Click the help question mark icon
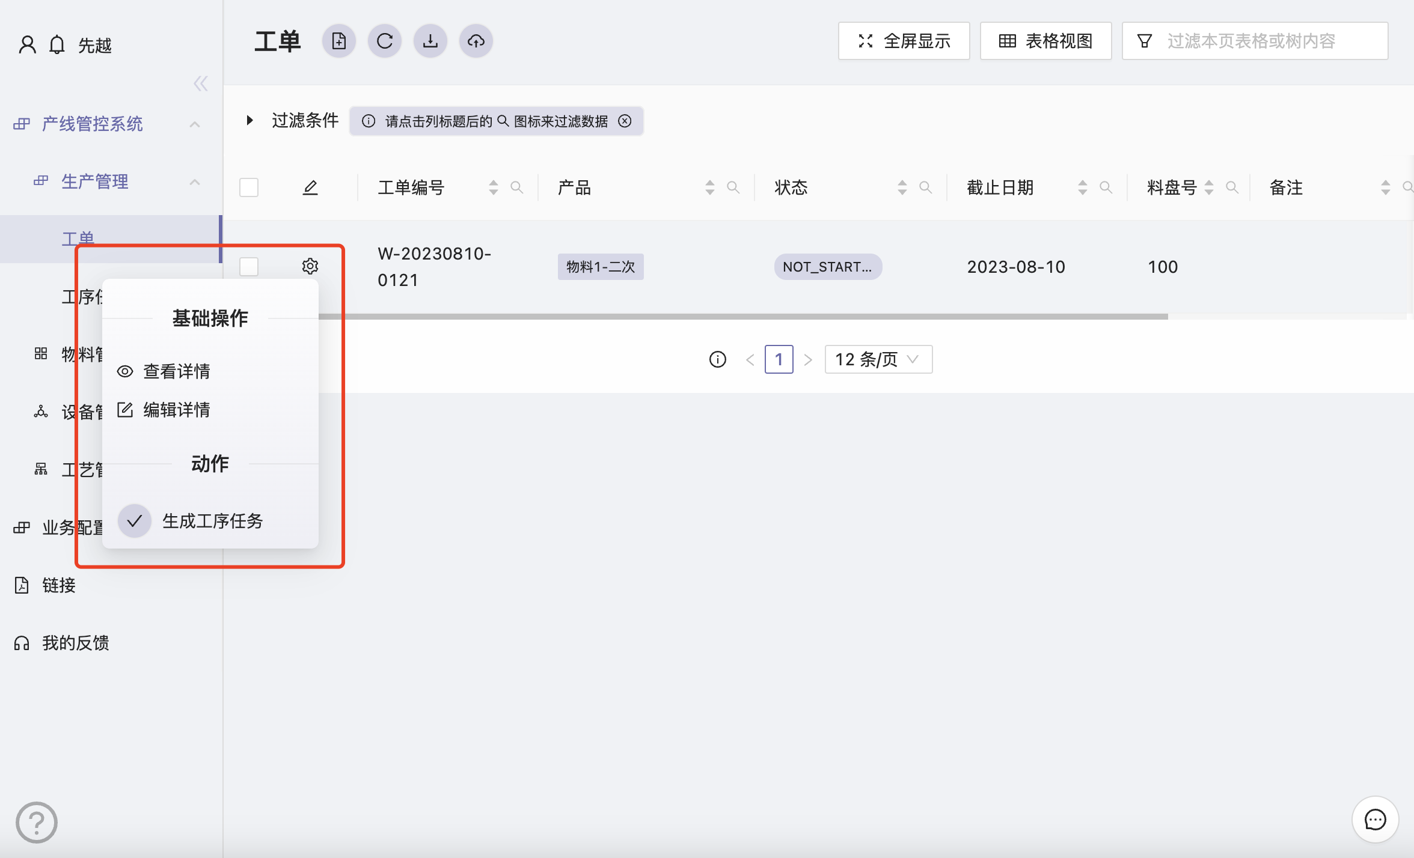This screenshot has width=1414, height=858. tap(37, 823)
